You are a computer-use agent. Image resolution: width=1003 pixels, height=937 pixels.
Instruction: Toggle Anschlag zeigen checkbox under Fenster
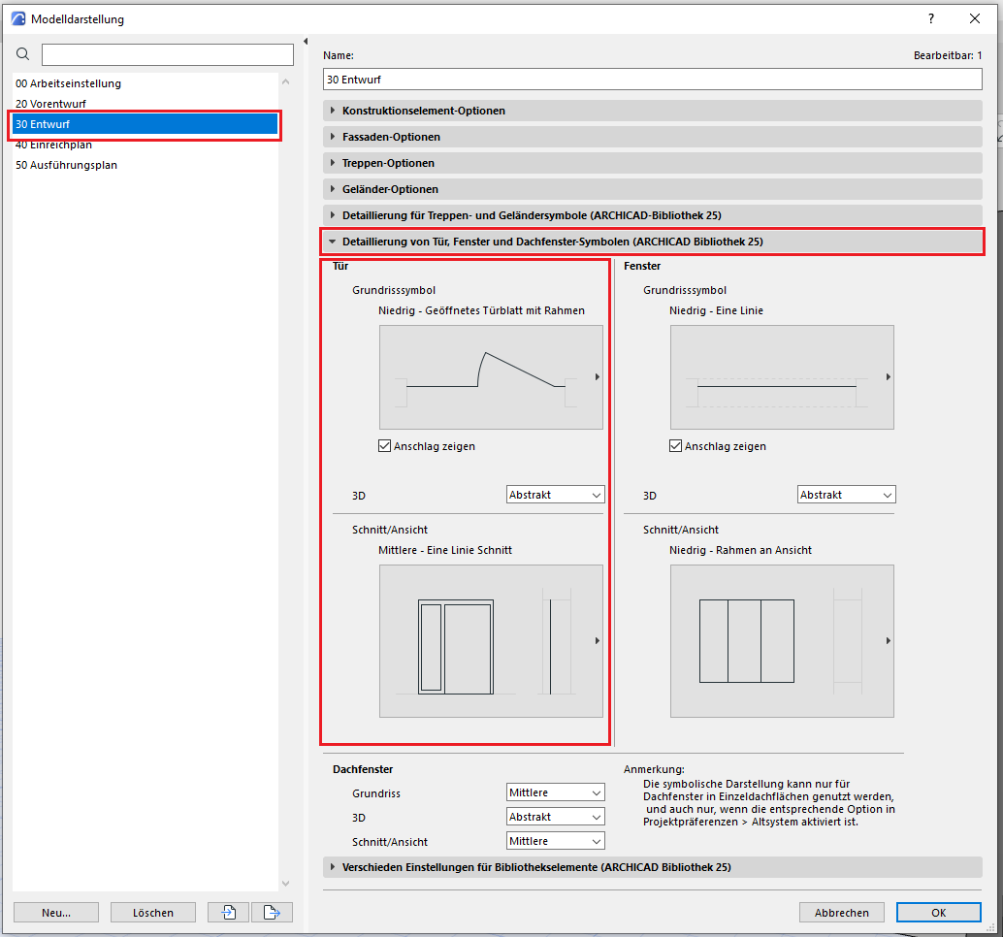click(x=676, y=446)
